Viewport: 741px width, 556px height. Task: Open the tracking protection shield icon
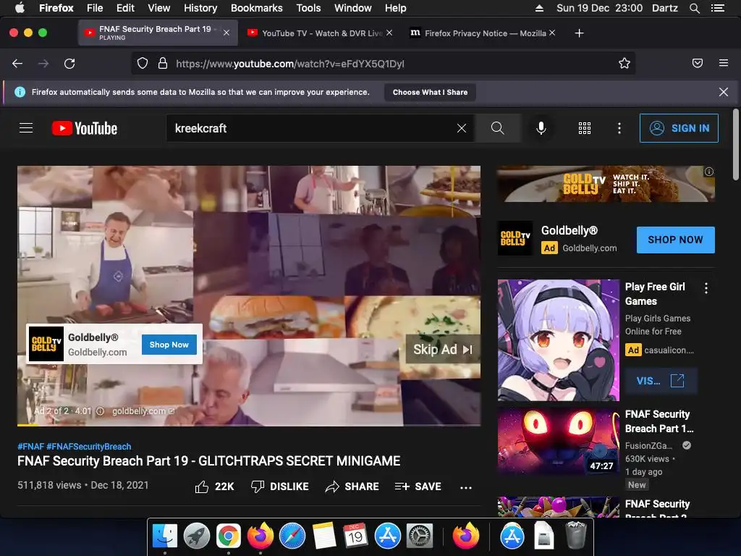pos(143,64)
